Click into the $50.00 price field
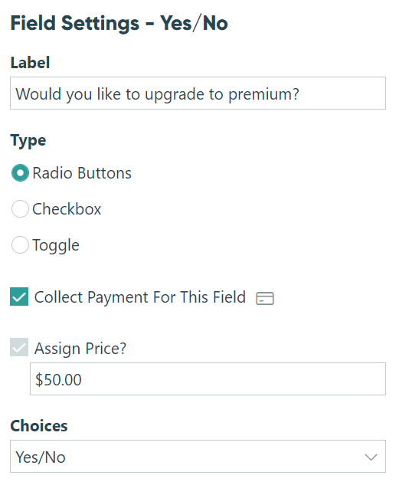This screenshot has width=399, height=485. (x=208, y=379)
